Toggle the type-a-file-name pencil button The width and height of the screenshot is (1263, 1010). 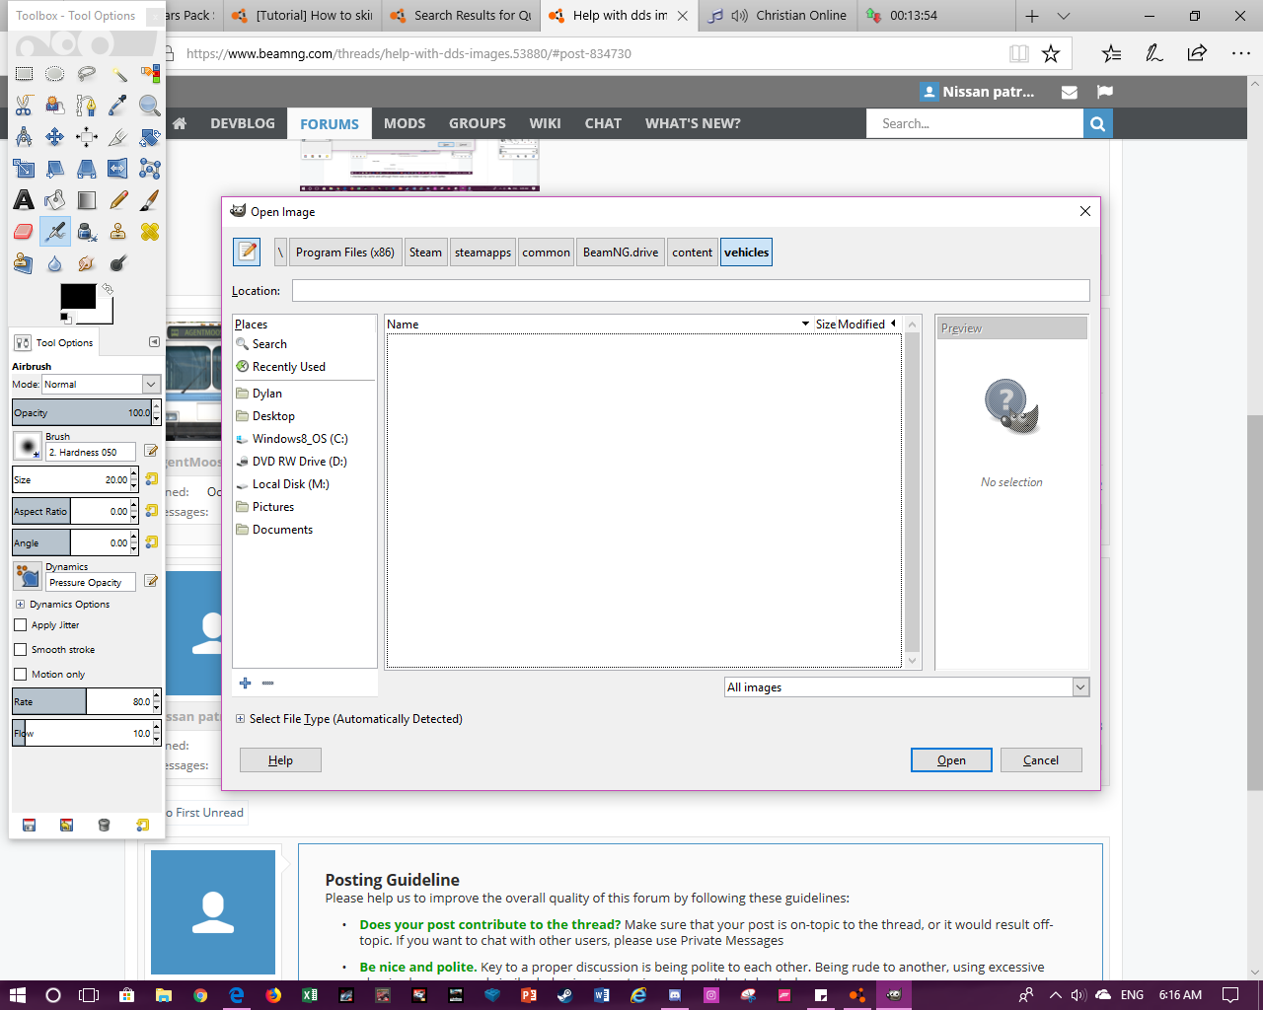(x=247, y=252)
